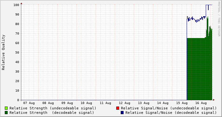The image size is (222, 117).
Task: Click the light green undecodeable strength swatch
Action: (6, 108)
